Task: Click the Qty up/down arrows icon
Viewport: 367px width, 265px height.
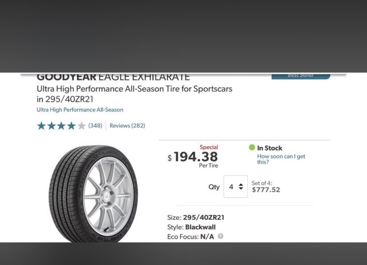Action: pyautogui.click(x=241, y=187)
